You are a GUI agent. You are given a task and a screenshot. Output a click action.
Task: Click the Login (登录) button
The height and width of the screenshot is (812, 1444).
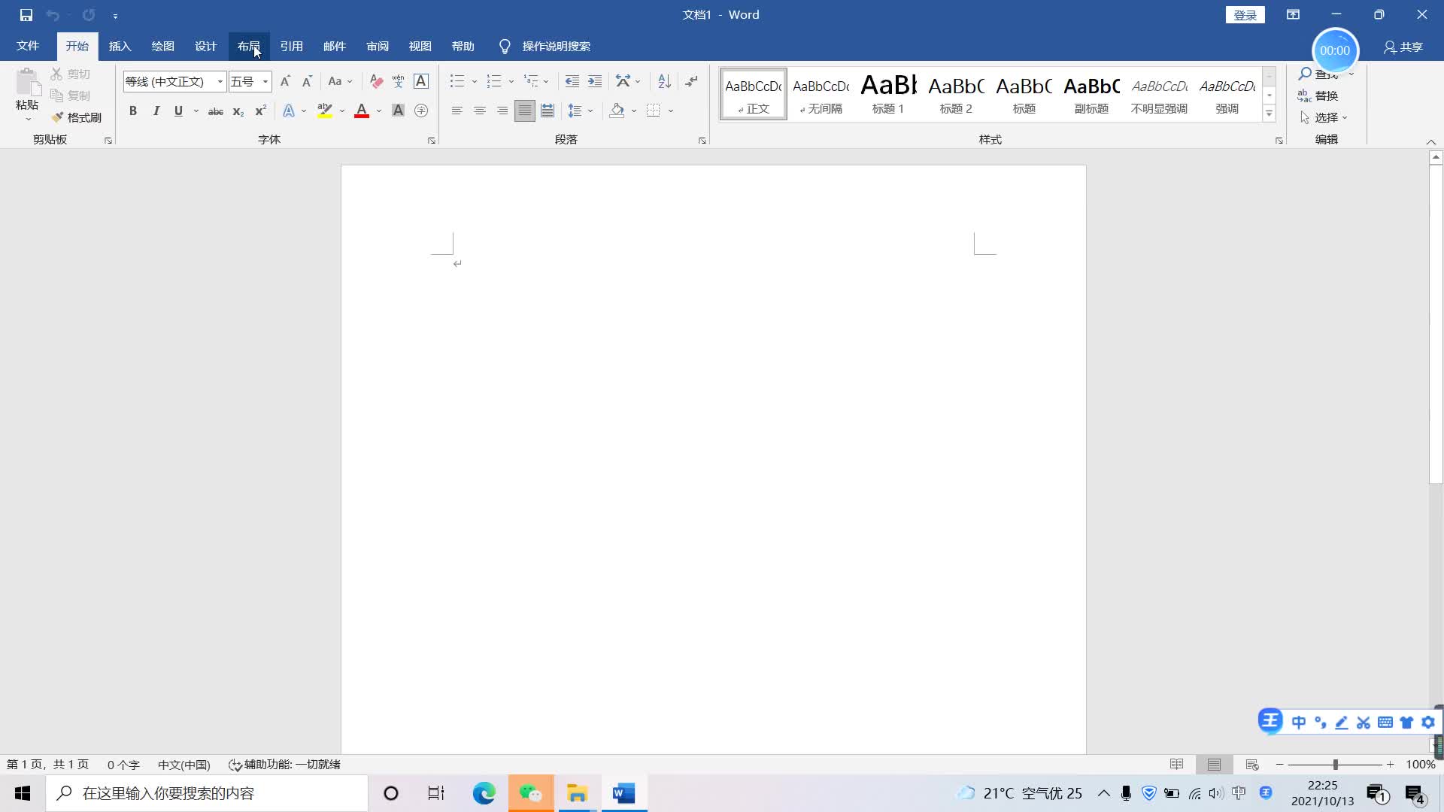tap(1245, 15)
